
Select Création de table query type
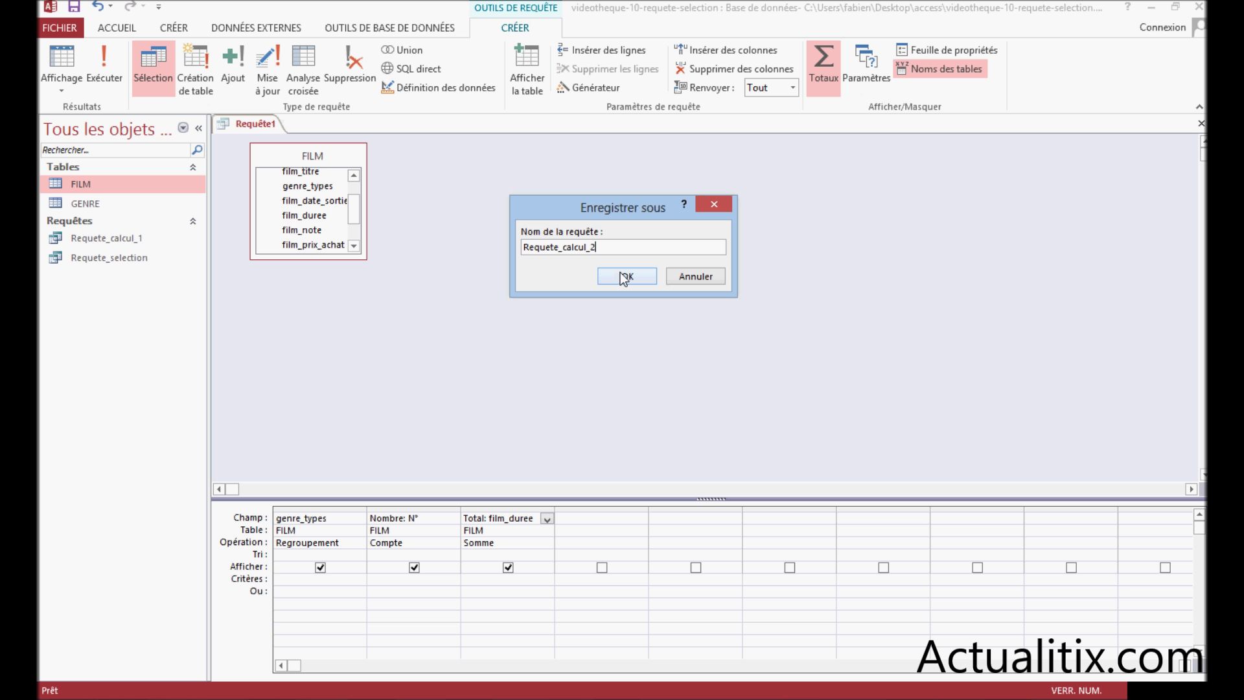pos(196,69)
